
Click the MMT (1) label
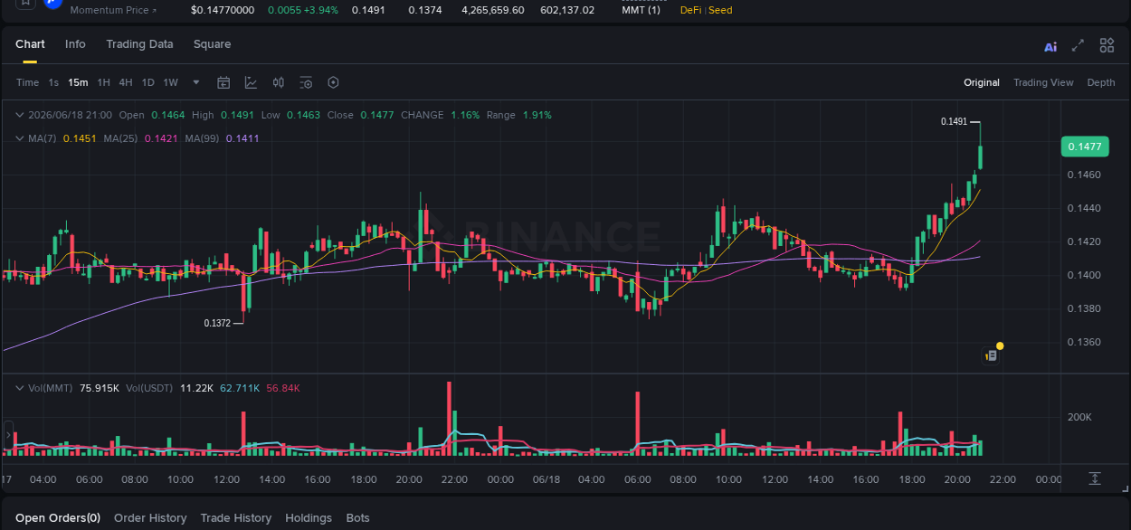641,10
